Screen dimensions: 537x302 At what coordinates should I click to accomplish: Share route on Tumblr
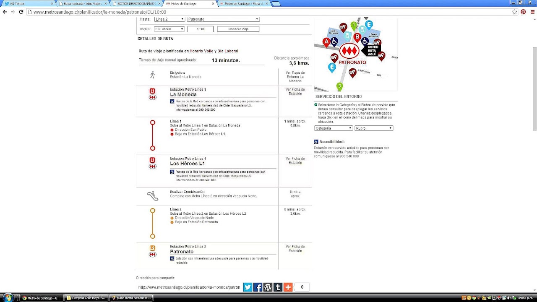coord(278,287)
